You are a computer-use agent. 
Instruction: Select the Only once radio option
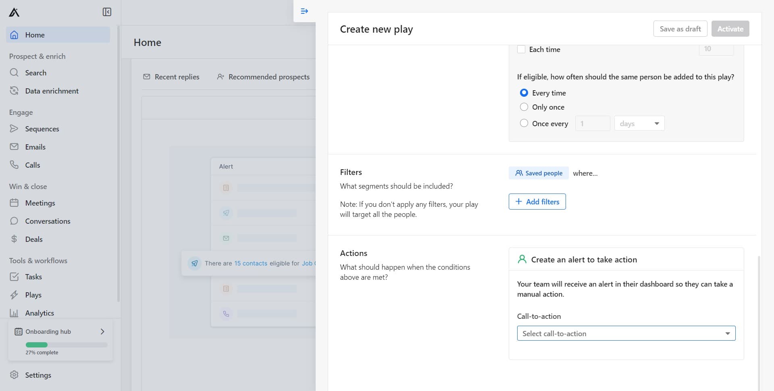pyautogui.click(x=524, y=107)
